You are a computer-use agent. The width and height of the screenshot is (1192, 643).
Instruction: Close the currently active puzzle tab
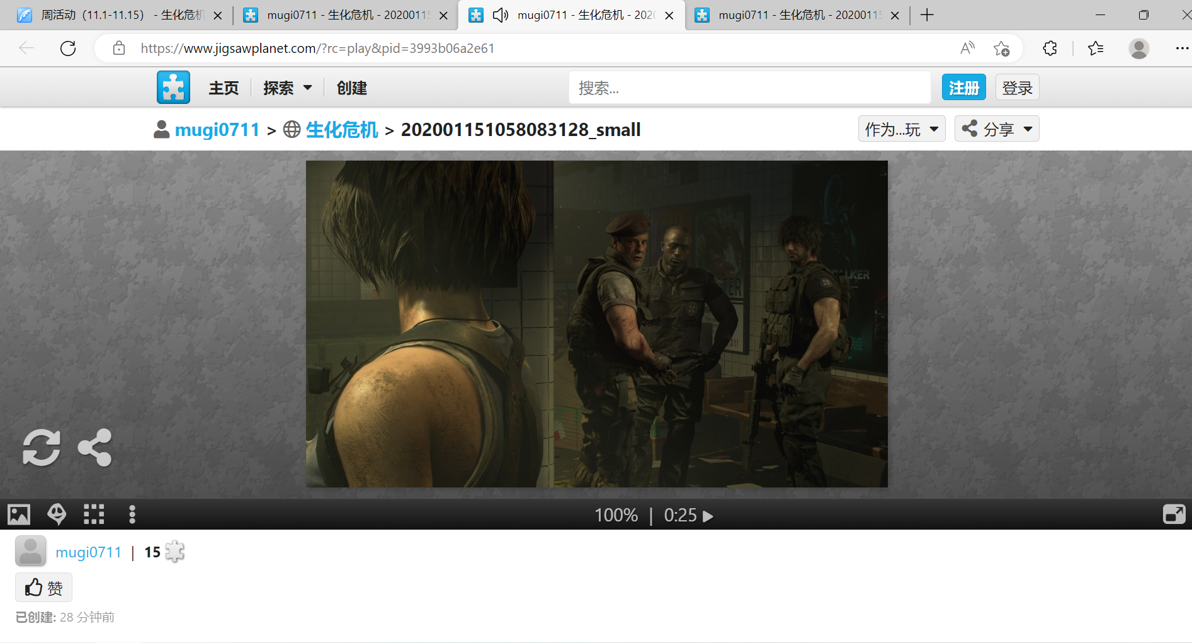[669, 16]
